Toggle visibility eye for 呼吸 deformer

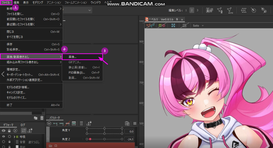[4, 137]
